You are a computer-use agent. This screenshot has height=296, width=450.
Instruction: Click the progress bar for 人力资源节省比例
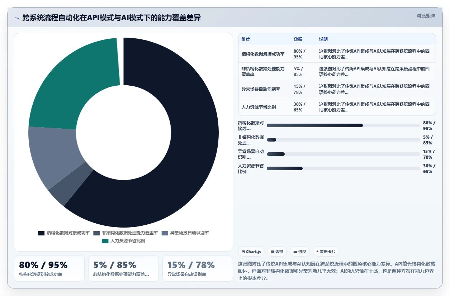[344, 168]
